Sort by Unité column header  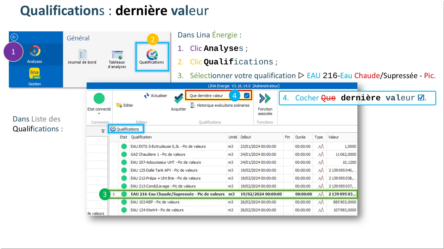[233, 137]
